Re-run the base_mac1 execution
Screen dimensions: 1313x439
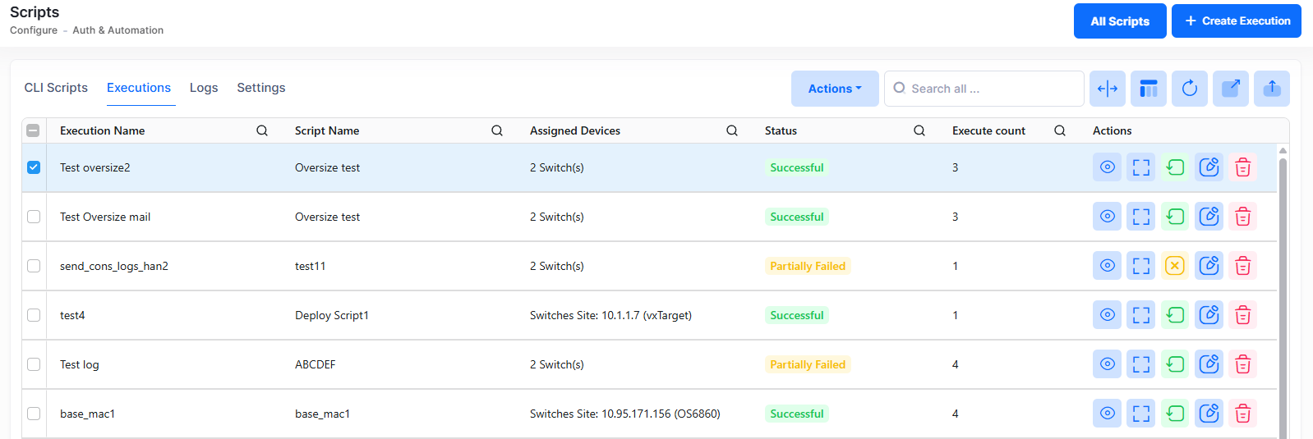[1175, 414]
